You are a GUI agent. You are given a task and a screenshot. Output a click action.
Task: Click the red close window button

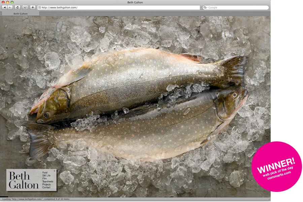point(3,2)
